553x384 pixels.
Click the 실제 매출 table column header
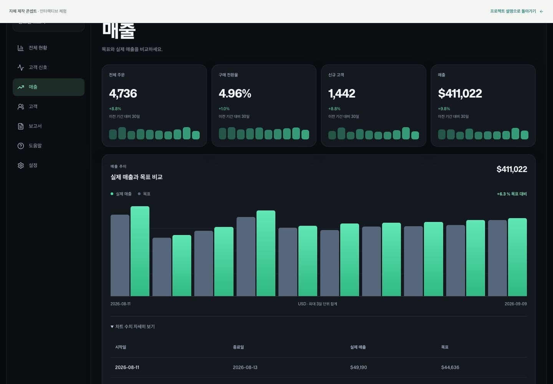click(x=358, y=347)
